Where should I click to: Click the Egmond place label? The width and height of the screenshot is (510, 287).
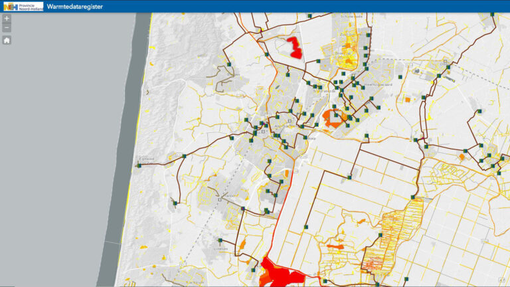pos(146,159)
